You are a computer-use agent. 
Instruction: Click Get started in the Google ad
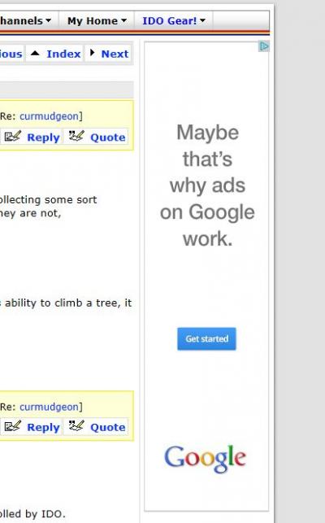(206, 339)
